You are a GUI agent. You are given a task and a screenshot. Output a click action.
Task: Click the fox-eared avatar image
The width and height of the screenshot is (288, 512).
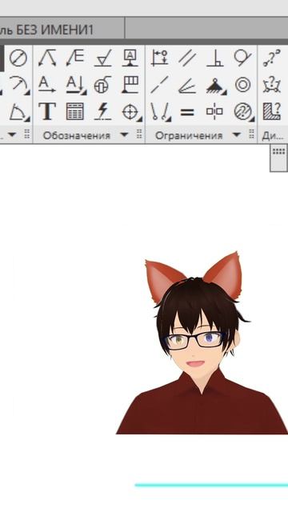tap(202, 343)
